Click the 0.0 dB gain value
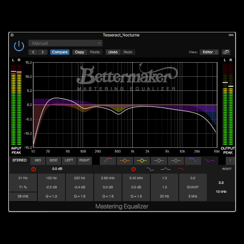 coord(57,169)
